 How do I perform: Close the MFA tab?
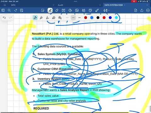pyautogui.click(x=53, y=5)
